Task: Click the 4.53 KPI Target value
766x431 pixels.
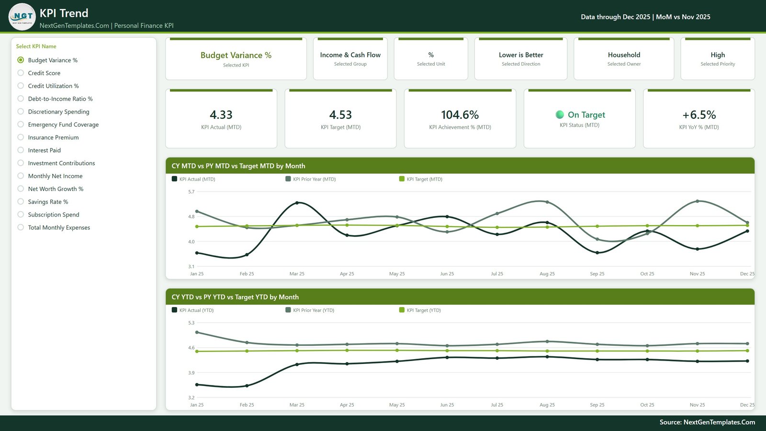Action: click(x=340, y=115)
